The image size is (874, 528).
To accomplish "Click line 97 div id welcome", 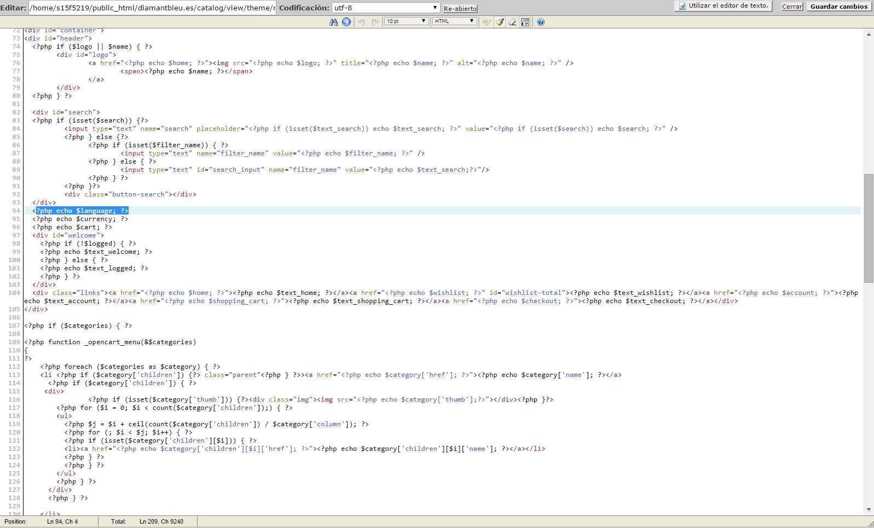I will 68,235.
